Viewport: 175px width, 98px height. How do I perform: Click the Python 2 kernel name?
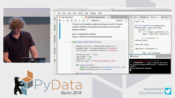(119, 20)
